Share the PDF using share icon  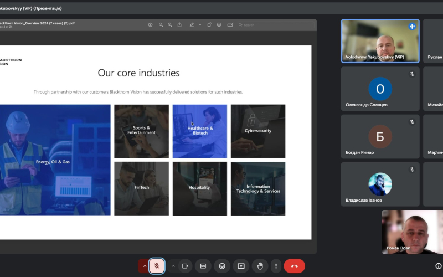179,25
